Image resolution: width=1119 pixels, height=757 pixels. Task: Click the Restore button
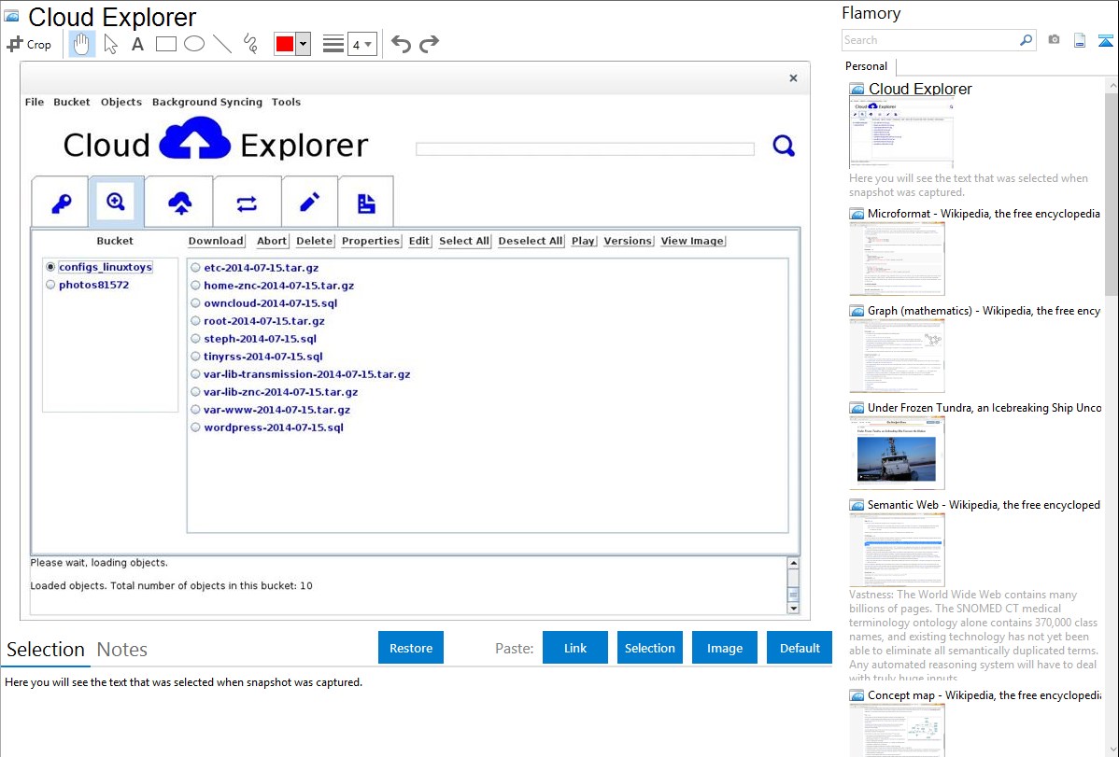click(411, 648)
